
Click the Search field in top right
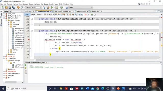point(150,4)
